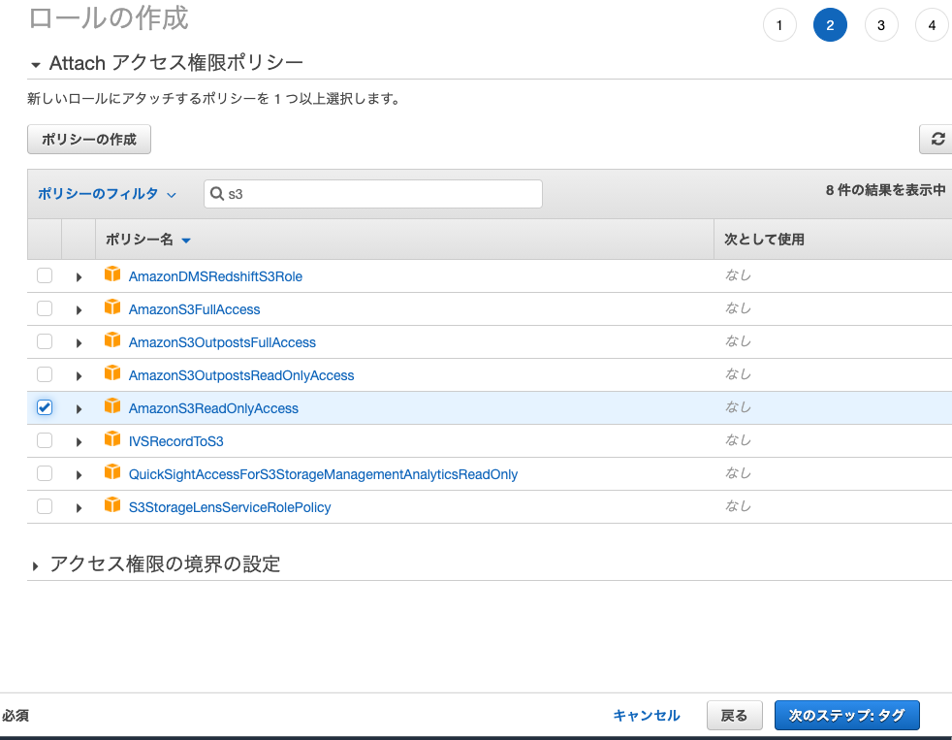Viewport: 952px width, 740px height.
Task: Sort by ポリシー名 column header
Action: 148,240
